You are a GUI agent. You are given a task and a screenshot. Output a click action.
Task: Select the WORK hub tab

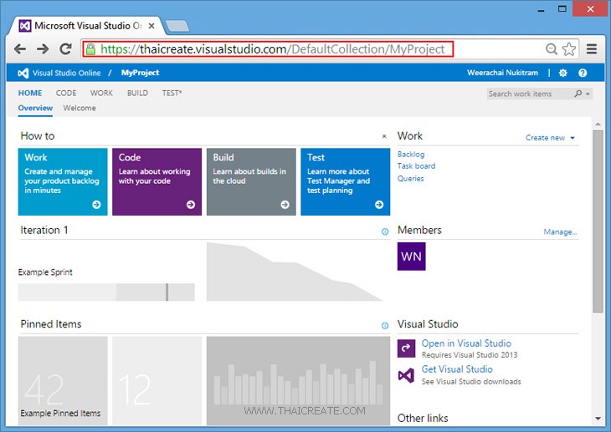click(101, 93)
